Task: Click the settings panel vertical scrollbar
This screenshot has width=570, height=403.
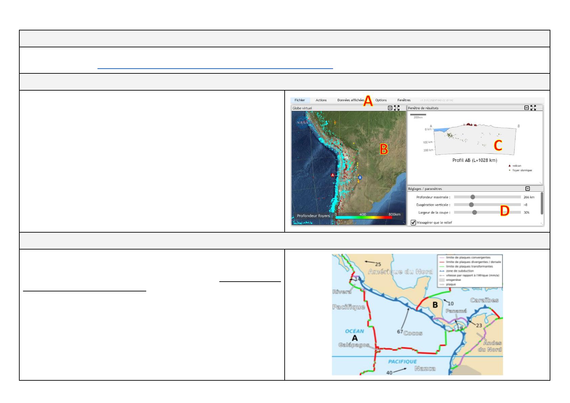Action: click(542, 203)
